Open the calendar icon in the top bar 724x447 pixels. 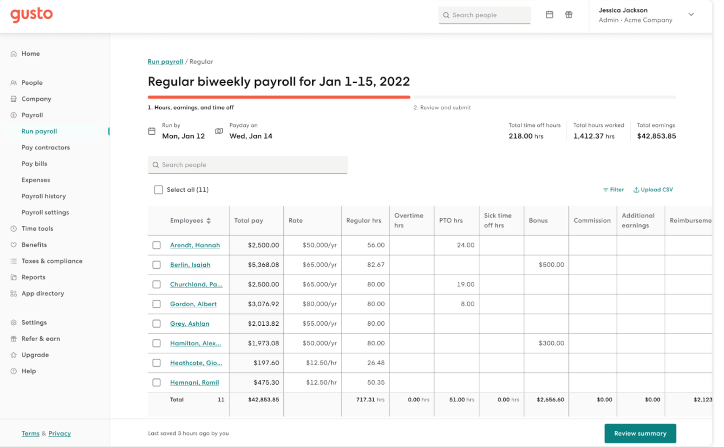pos(549,14)
